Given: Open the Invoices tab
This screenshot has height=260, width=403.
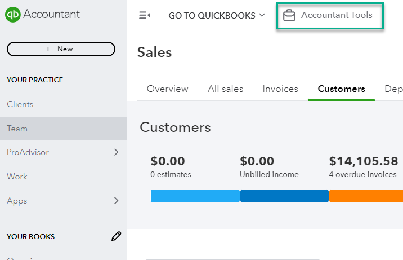Looking at the screenshot, I should (280, 89).
